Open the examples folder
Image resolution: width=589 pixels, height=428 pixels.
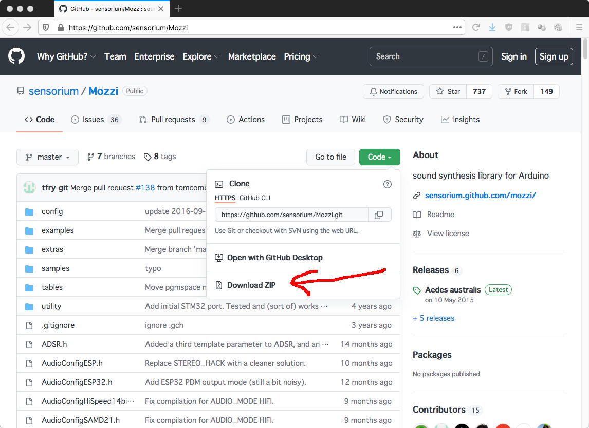pos(58,230)
